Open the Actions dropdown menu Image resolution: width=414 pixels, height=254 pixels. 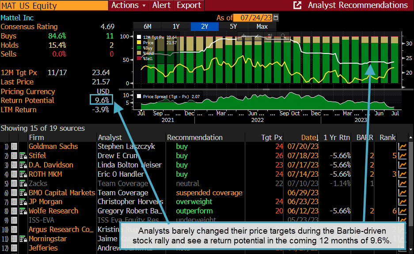click(x=129, y=5)
